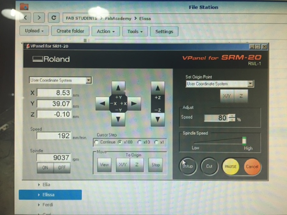Jog the machine in the +Y direction
This screenshot has width=287, height=215.
[x=118, y=88]
